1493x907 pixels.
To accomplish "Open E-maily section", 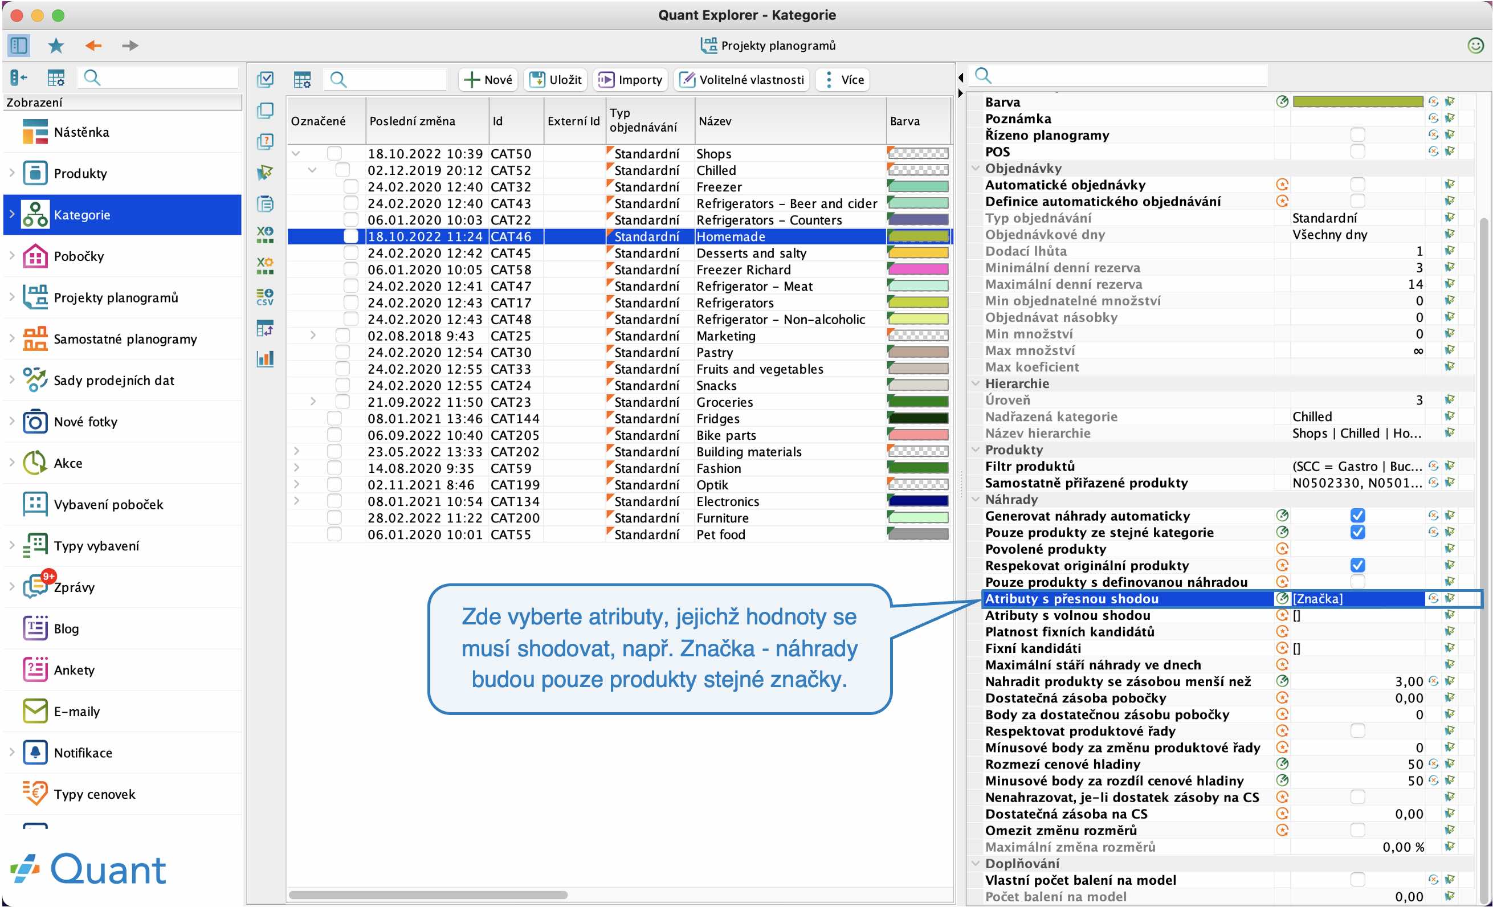I will click(121, 712).
